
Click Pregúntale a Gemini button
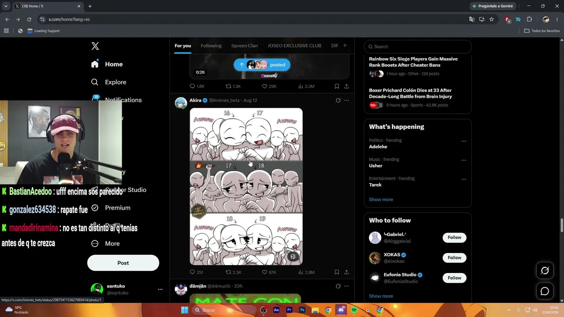(492, 6)
